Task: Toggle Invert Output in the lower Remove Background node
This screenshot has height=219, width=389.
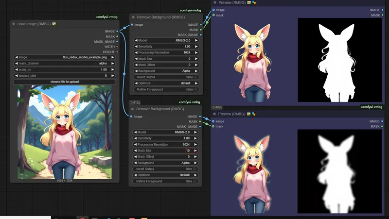Action: (x=195, y=168)
